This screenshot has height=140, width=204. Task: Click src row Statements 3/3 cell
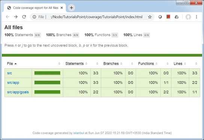click(96, 73)
